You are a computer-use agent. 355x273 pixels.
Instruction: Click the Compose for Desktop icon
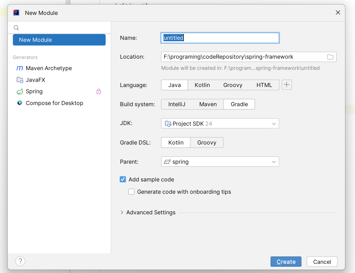pyautogui.click(x=20, y=103)
